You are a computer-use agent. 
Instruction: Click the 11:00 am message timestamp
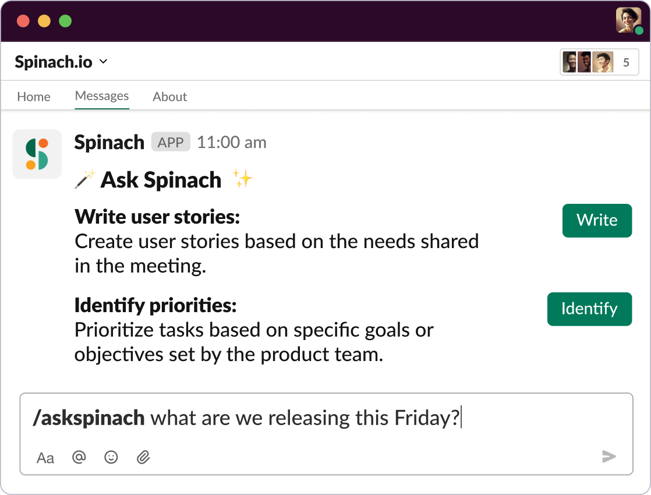pyautogui.click(x=232, y=142)
